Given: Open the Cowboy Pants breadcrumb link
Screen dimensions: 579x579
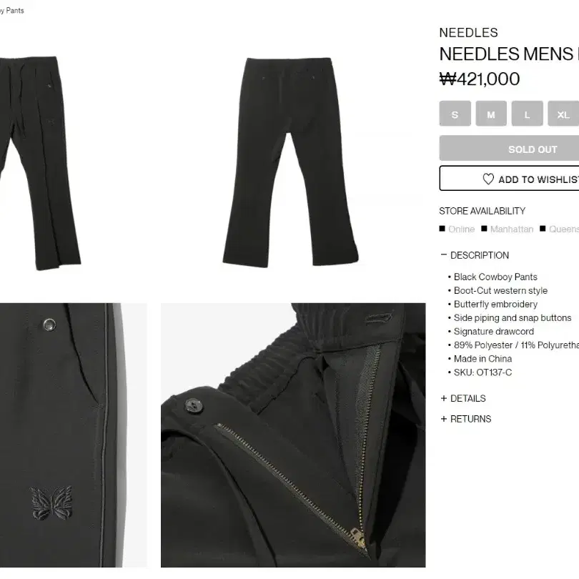Looking at the screenshot, I should pyautogui.click(x=12, y=10).
